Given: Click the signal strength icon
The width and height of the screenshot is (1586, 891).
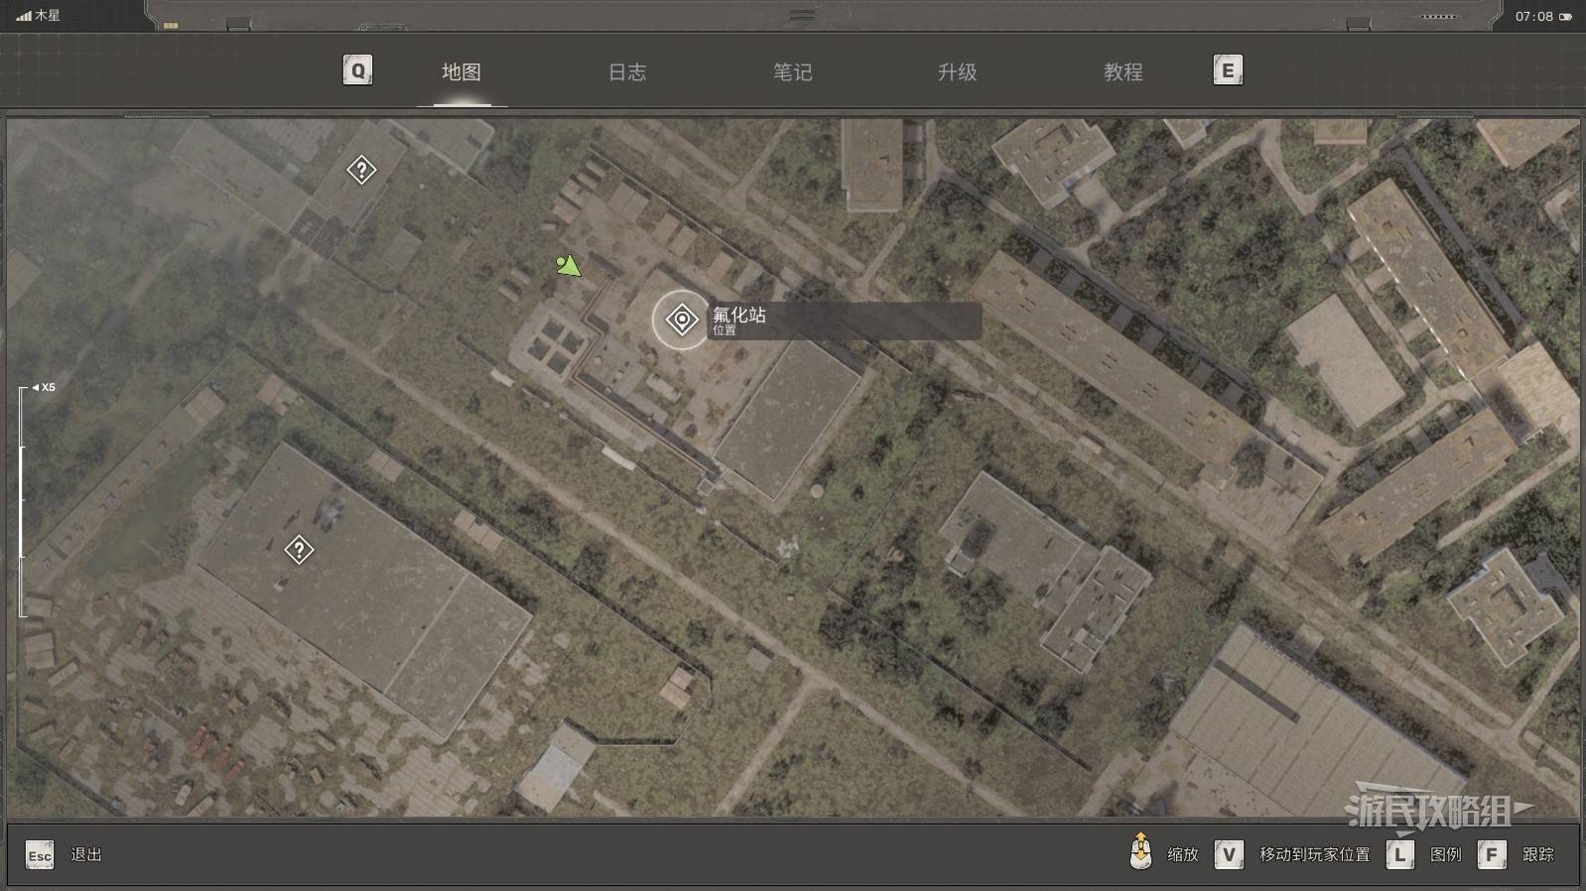Looking at the screenshot, I should point(24,16).
